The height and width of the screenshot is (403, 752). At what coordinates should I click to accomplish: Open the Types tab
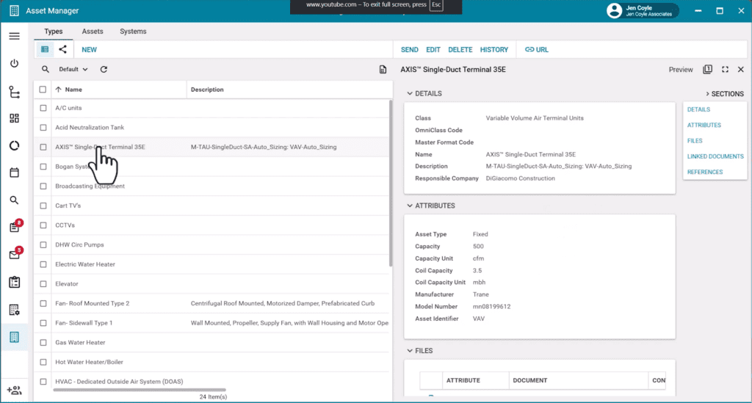pos(53,31)
